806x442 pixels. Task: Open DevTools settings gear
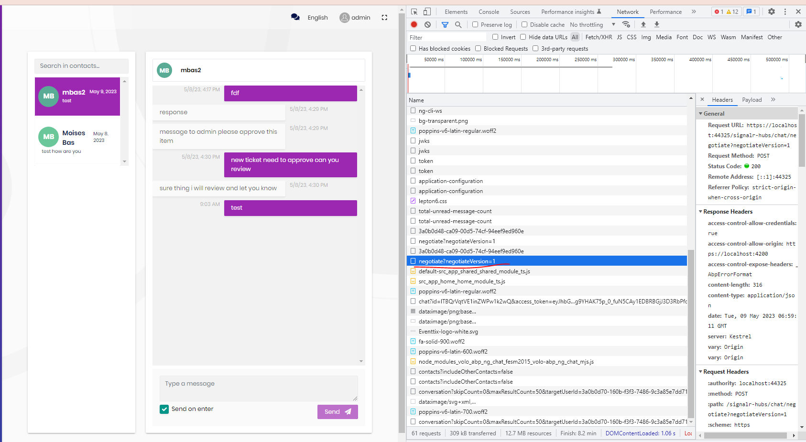click(x=772, y=11)
